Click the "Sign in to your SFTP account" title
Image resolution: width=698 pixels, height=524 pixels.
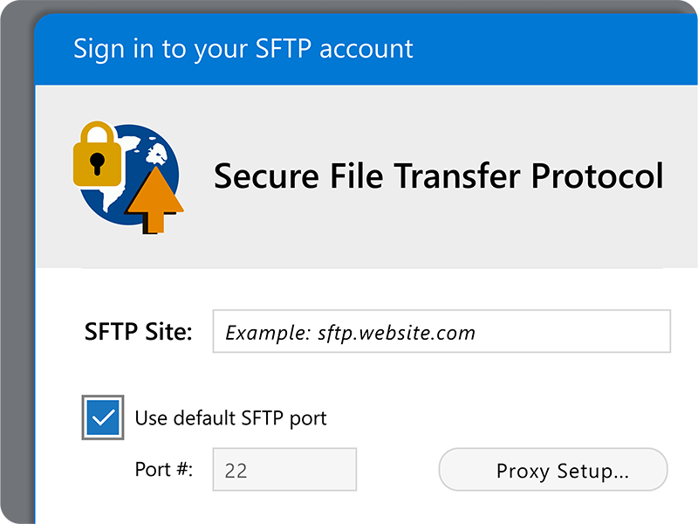click(x=243, y=49)
